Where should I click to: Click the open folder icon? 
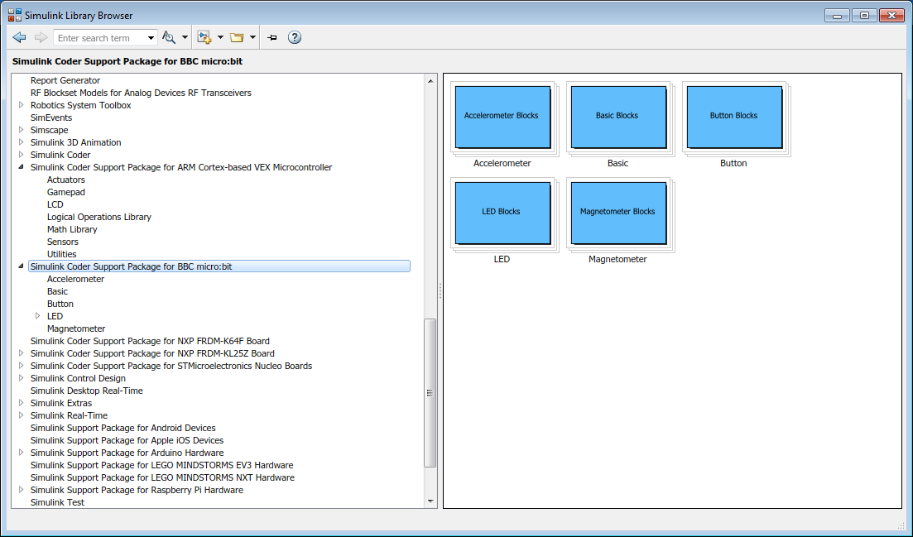click(x=237, y=37)
